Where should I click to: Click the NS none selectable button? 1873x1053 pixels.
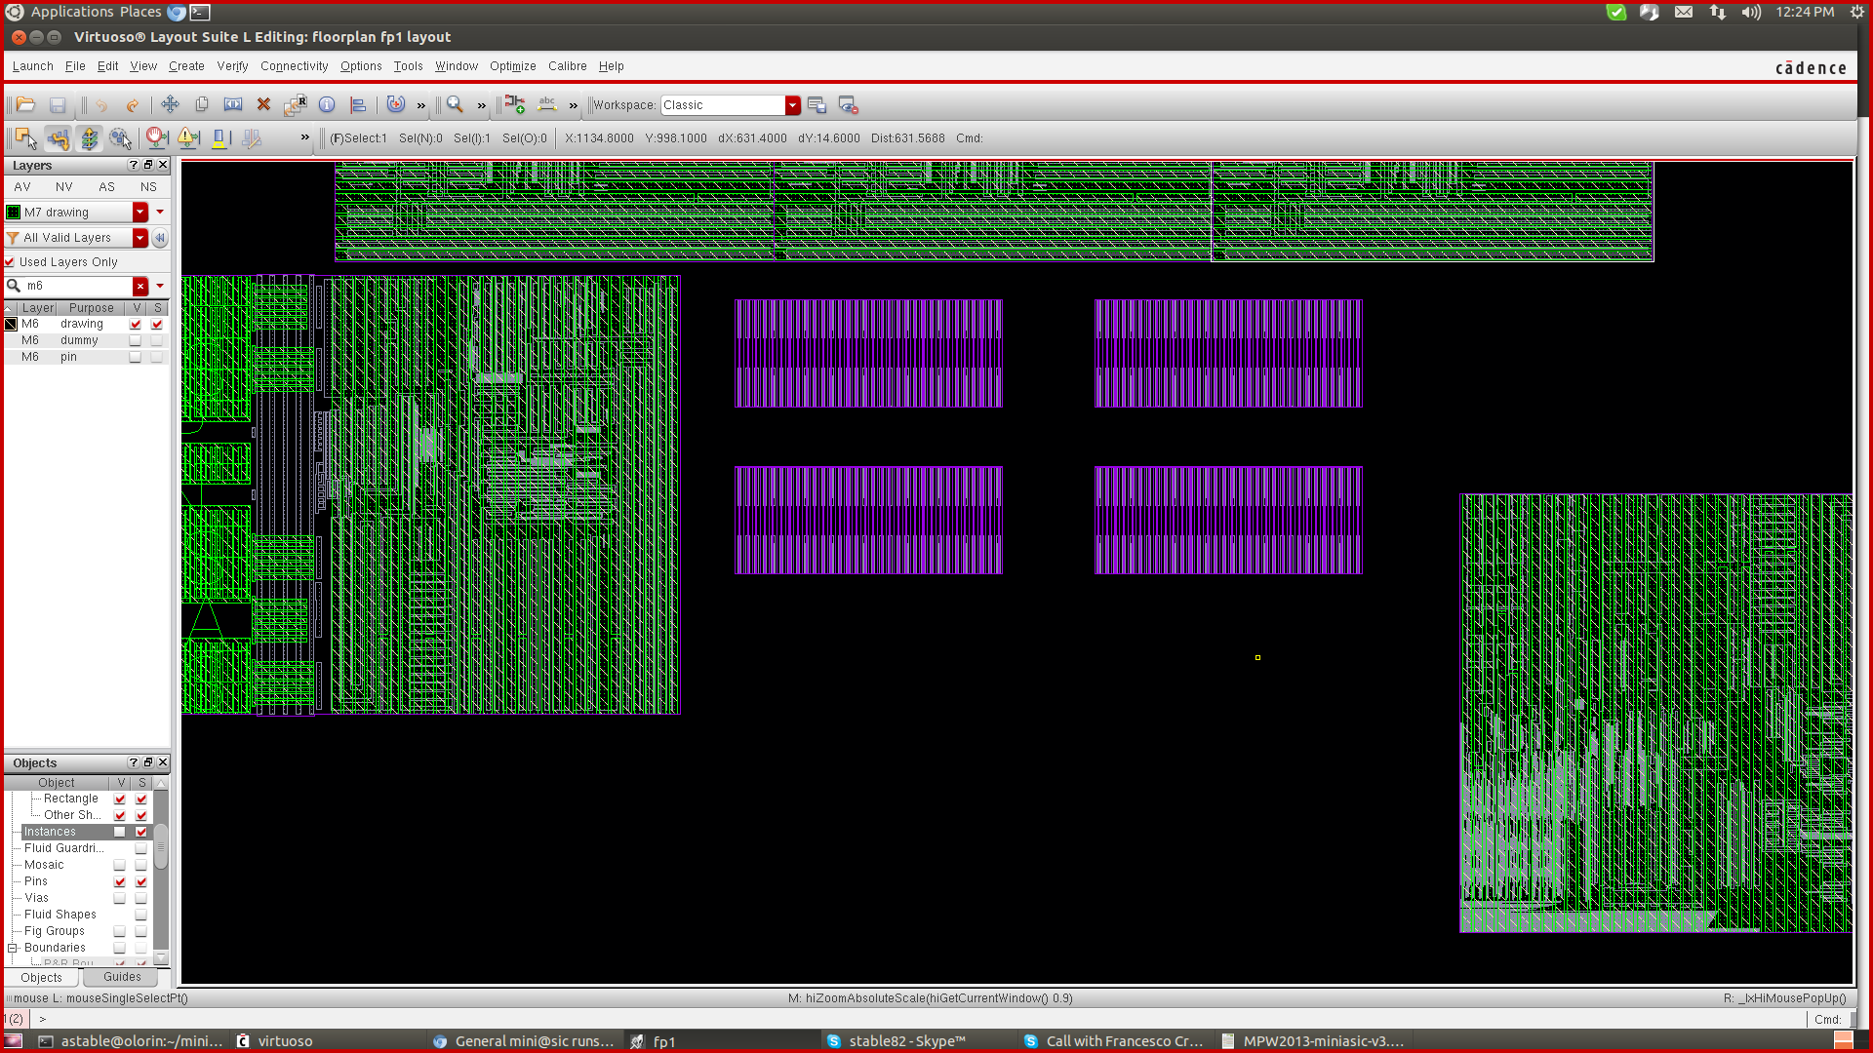(148, 187)
